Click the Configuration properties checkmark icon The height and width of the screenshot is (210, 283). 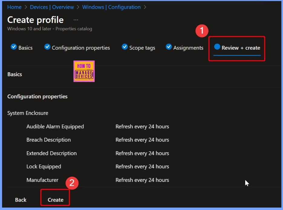[47, 47]
